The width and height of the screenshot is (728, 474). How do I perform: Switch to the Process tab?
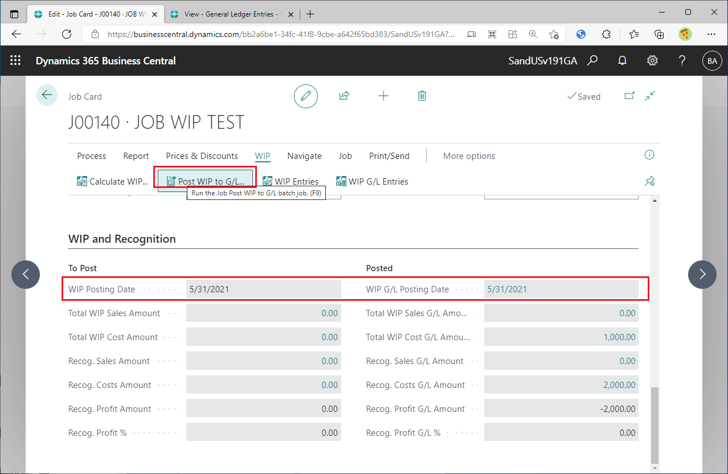click(91, 156)
